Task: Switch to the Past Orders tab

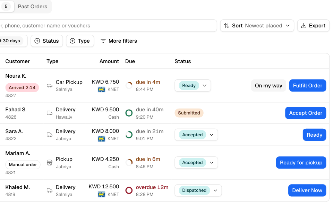Action: point(33,7)
